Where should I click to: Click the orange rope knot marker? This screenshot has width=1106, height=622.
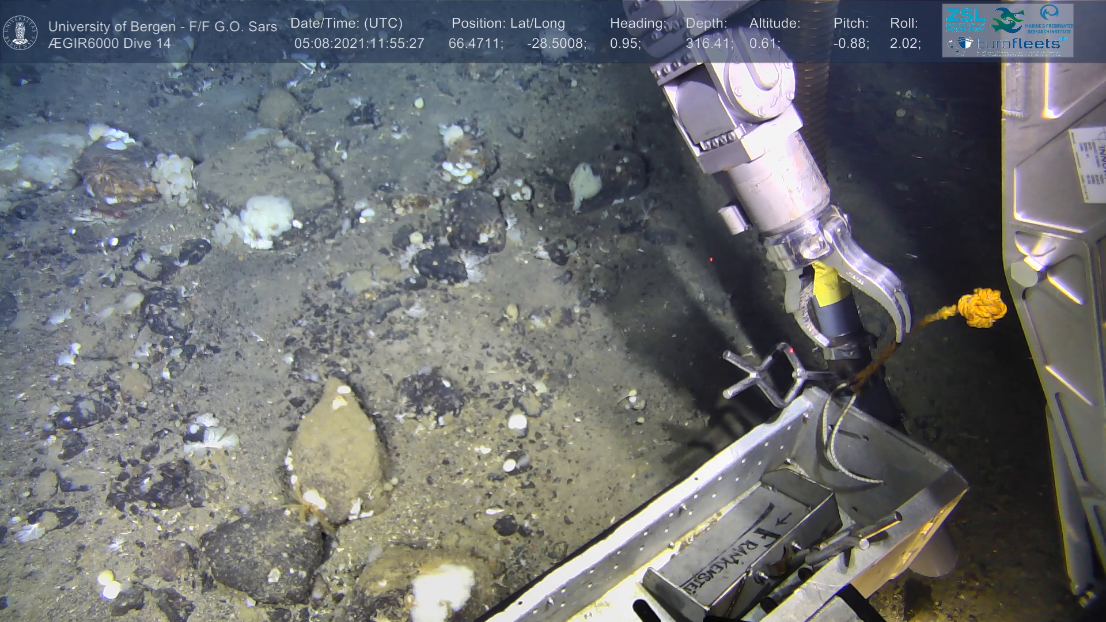click(982, 308)
